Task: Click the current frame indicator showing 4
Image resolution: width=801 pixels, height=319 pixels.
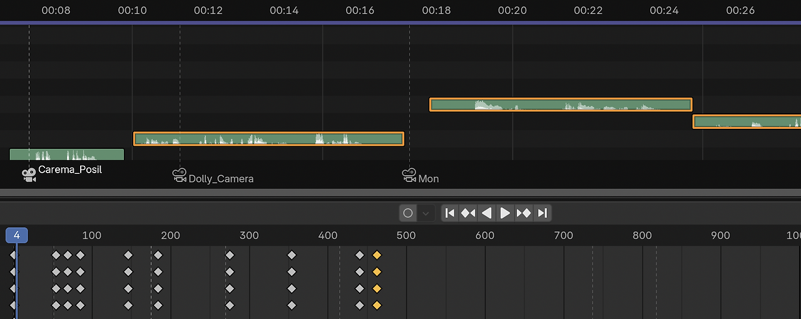Action: coord(17,235)
